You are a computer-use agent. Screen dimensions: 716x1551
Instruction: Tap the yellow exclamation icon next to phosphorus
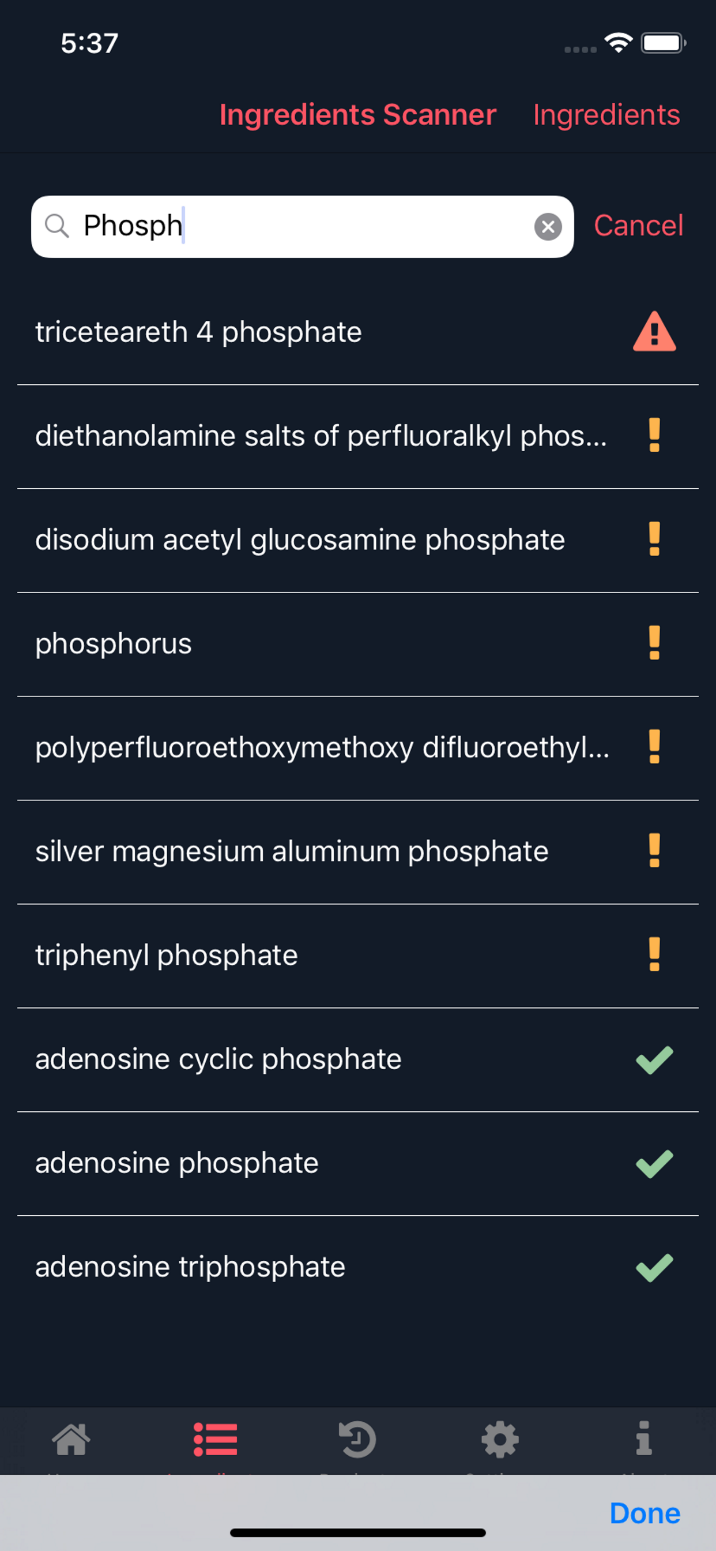(654, 643)
